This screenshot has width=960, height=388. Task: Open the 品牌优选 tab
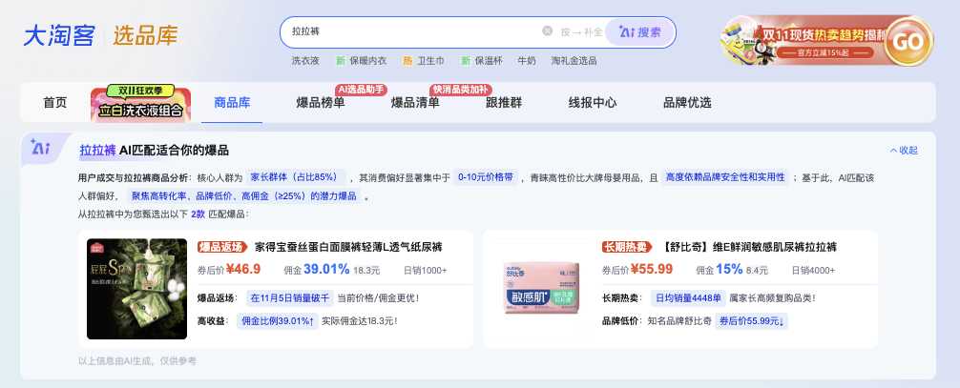687,102
